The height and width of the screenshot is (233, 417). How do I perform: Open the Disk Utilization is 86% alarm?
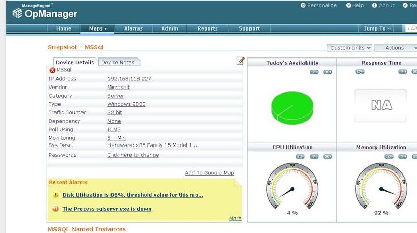pos(133,195)
